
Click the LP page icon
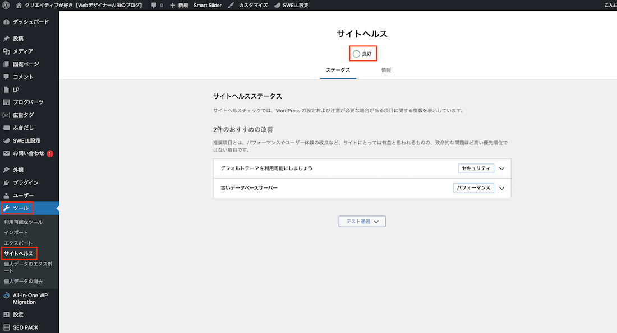6,90
